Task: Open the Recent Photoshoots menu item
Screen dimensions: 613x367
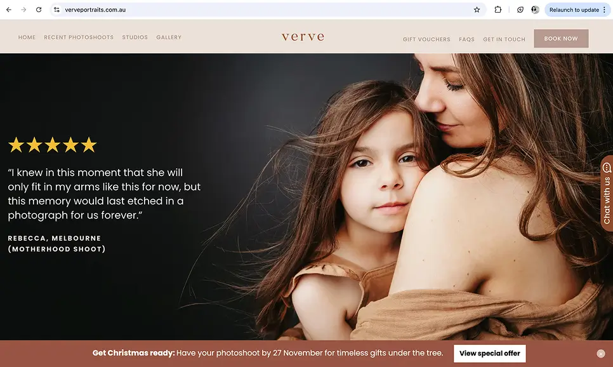Action: coord(79,37)
